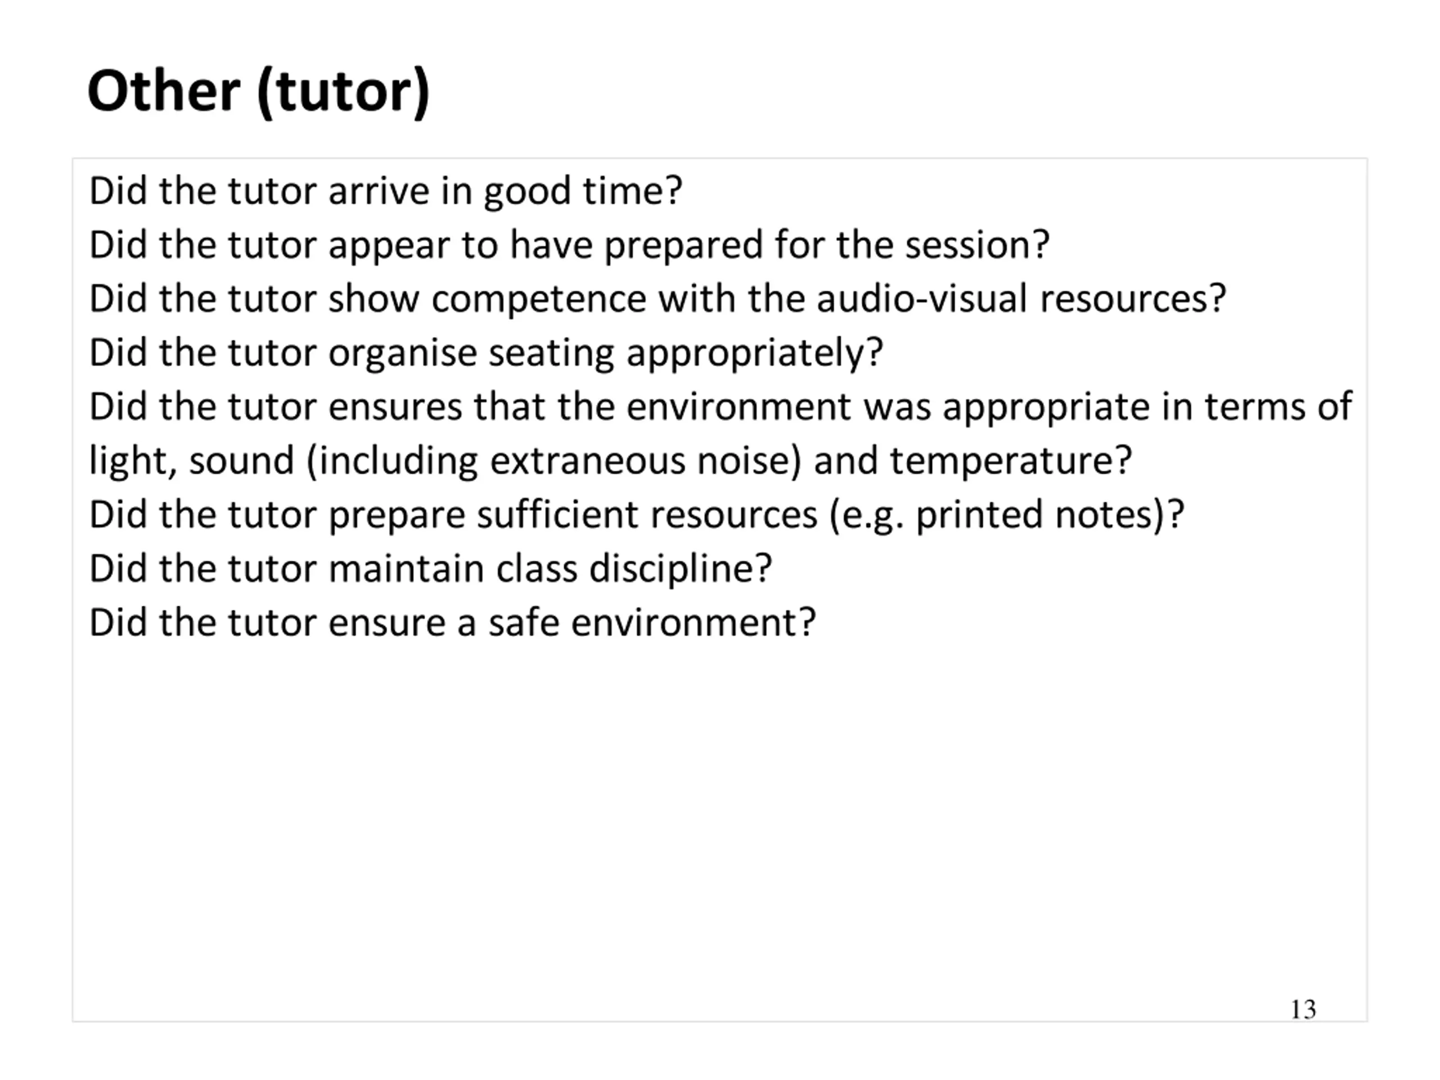Click the word "(tutor)" in the title
This screenshot has width=1440, height=1080.
344,93
